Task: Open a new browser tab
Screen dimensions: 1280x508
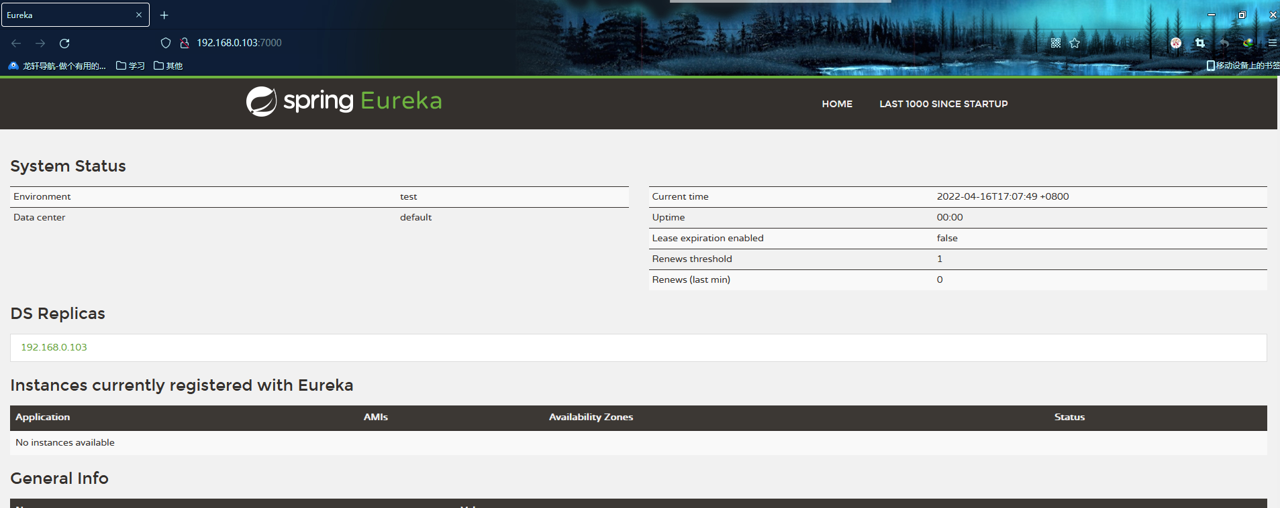Action: 164,15
